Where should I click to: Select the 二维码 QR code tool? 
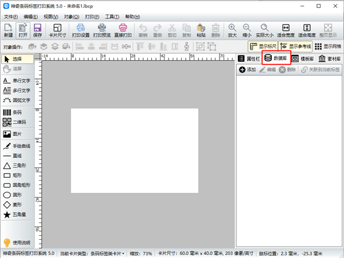[x=14, y=122]
